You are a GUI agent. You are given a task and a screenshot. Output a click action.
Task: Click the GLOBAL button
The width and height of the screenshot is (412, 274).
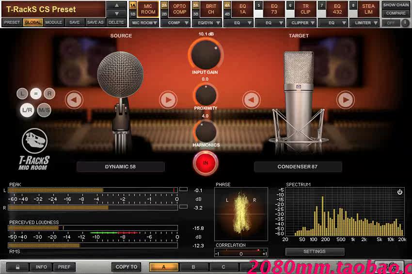33,22
